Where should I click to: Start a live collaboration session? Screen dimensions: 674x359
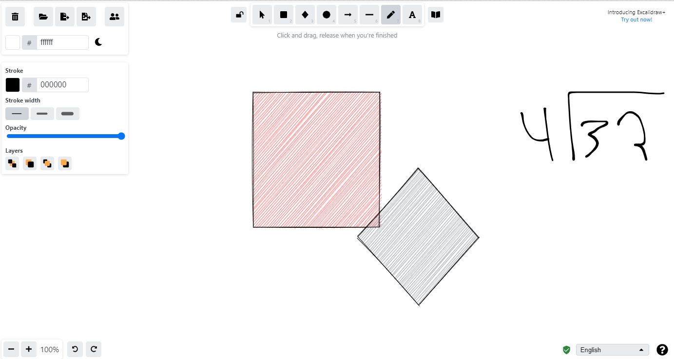point(114,16)
